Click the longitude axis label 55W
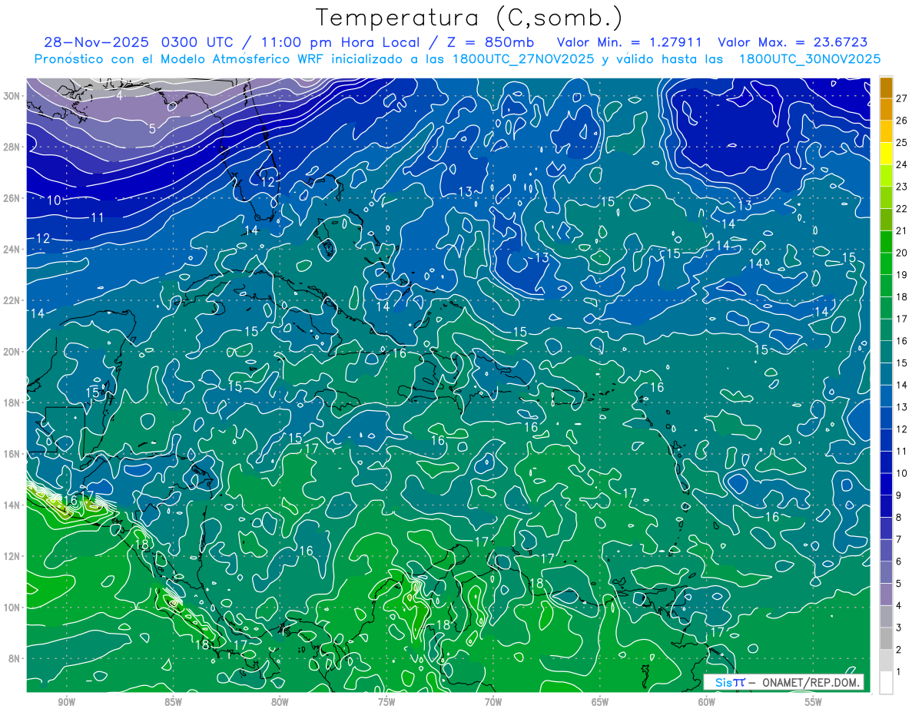This screenshot has height=712, width=922. (x=814, y=702)
